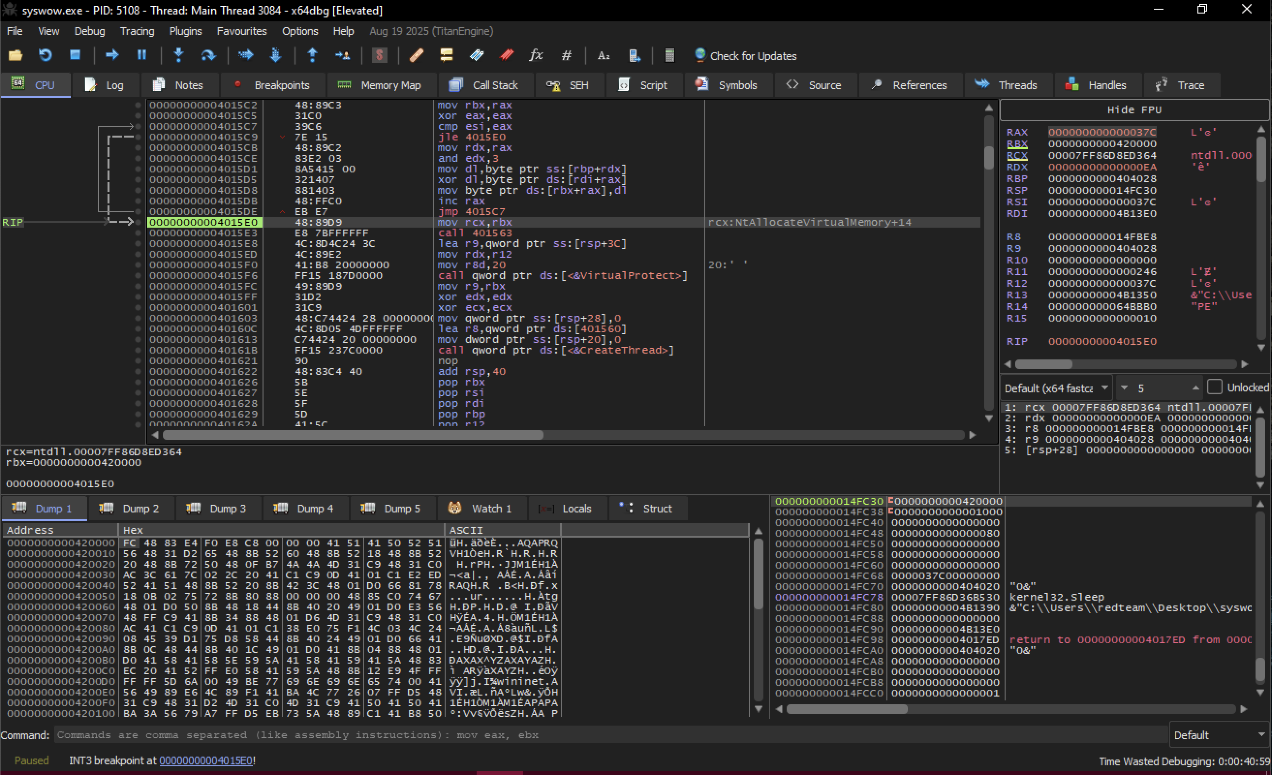Viewport: 1272px width, 775px height.
Task: Toggle the Unlocked checkbox
Action: (1215, 387)
